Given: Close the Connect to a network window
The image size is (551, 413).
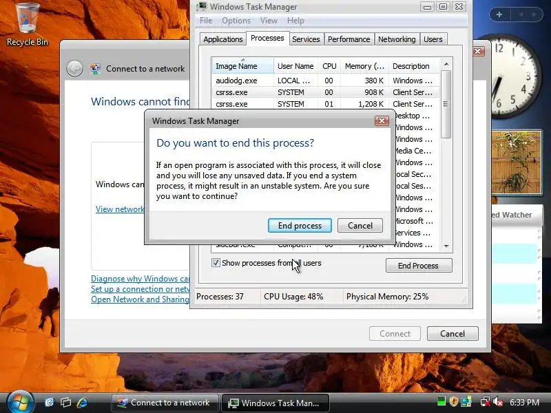Looking at the screenshot, I should [x=478, y=51].
